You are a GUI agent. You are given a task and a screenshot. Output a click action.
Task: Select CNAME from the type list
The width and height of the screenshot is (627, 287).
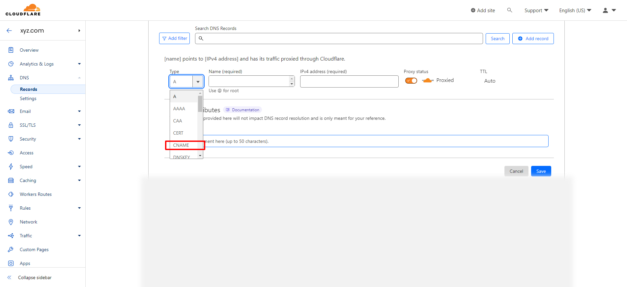(x=181, y=145)
